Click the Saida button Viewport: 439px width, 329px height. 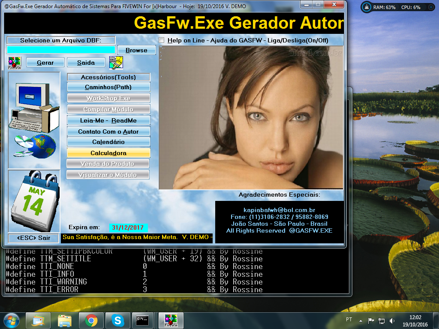(x=86, y=63)
